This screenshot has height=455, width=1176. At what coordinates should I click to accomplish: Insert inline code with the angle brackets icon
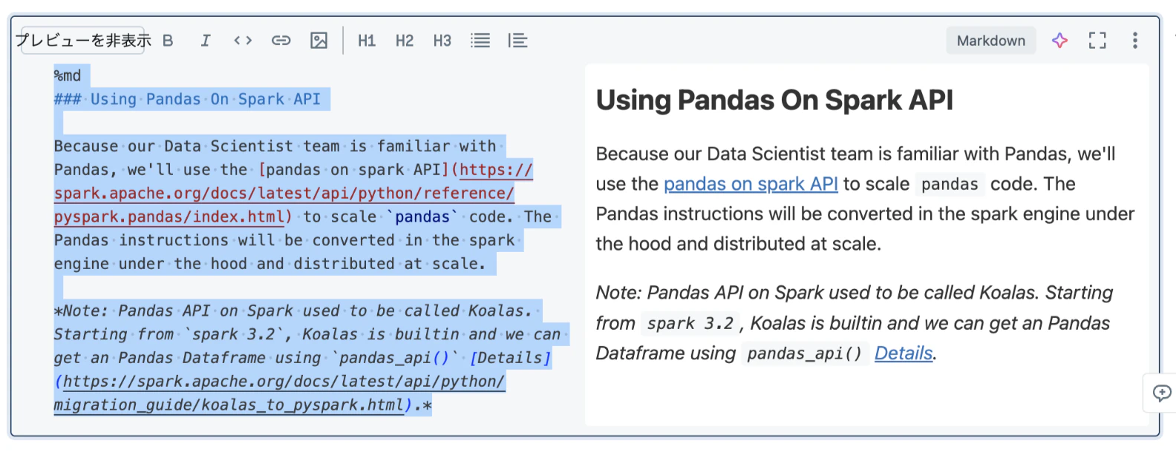point(243,41)
